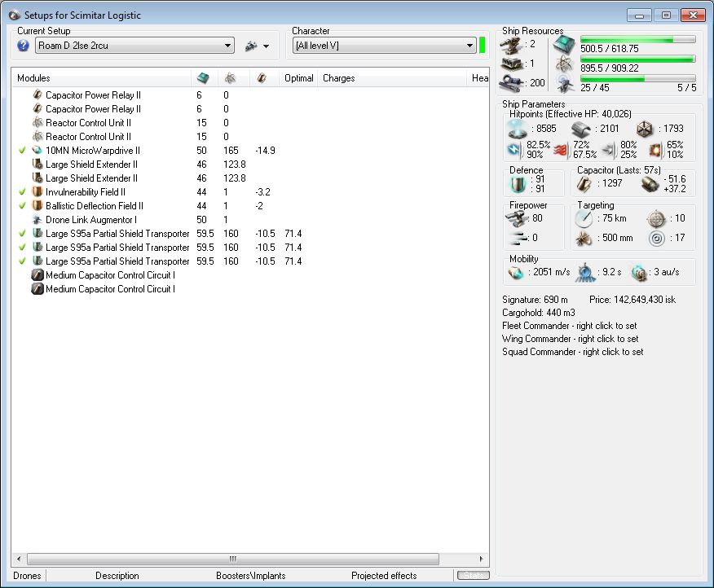Screen dimensions: 714x588
Task: Open the arrow menu next to the ship icon
Action: 266,46
